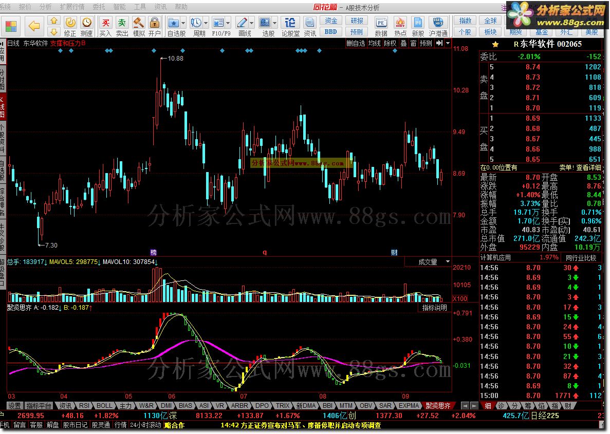
Task: Open the 智能 menu
Action: (119, 7)
